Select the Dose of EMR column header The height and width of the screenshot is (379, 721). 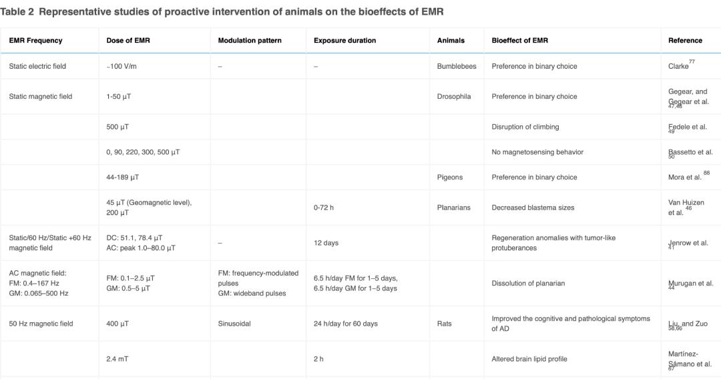point(128,41)
